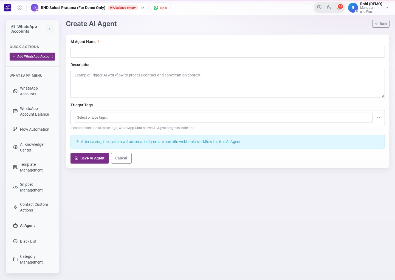Click the SuperApp logo icon
Viewport: 395px width, 280px height.
[7, 8]
